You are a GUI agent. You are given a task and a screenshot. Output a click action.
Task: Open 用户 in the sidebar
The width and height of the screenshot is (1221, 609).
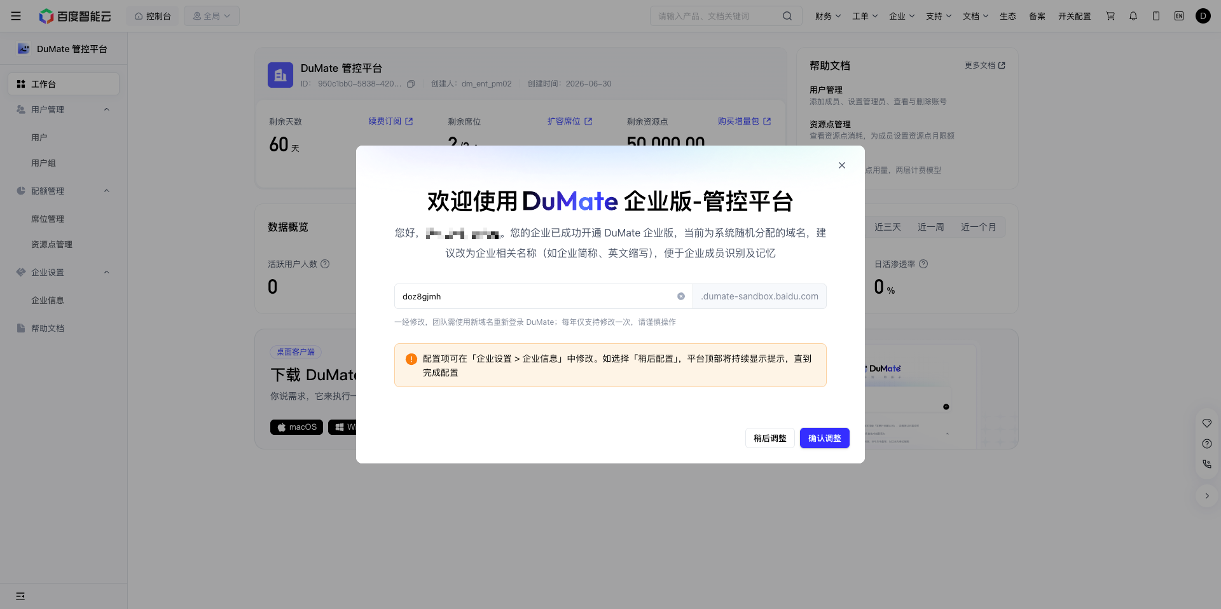[39, 137]
